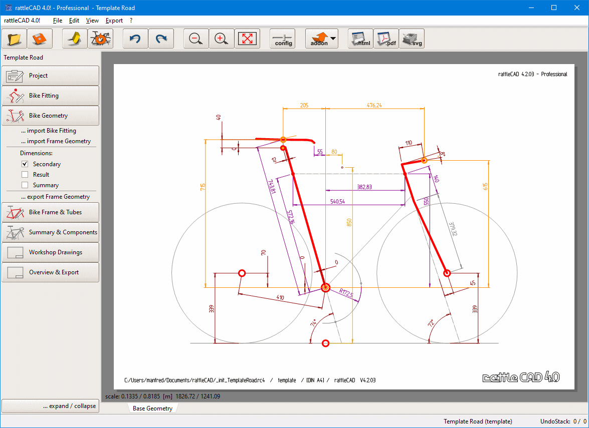Export the drawing as .pdf
This screenshot has height=428, width=589.
pyautogui.click(x=386, y=38)
